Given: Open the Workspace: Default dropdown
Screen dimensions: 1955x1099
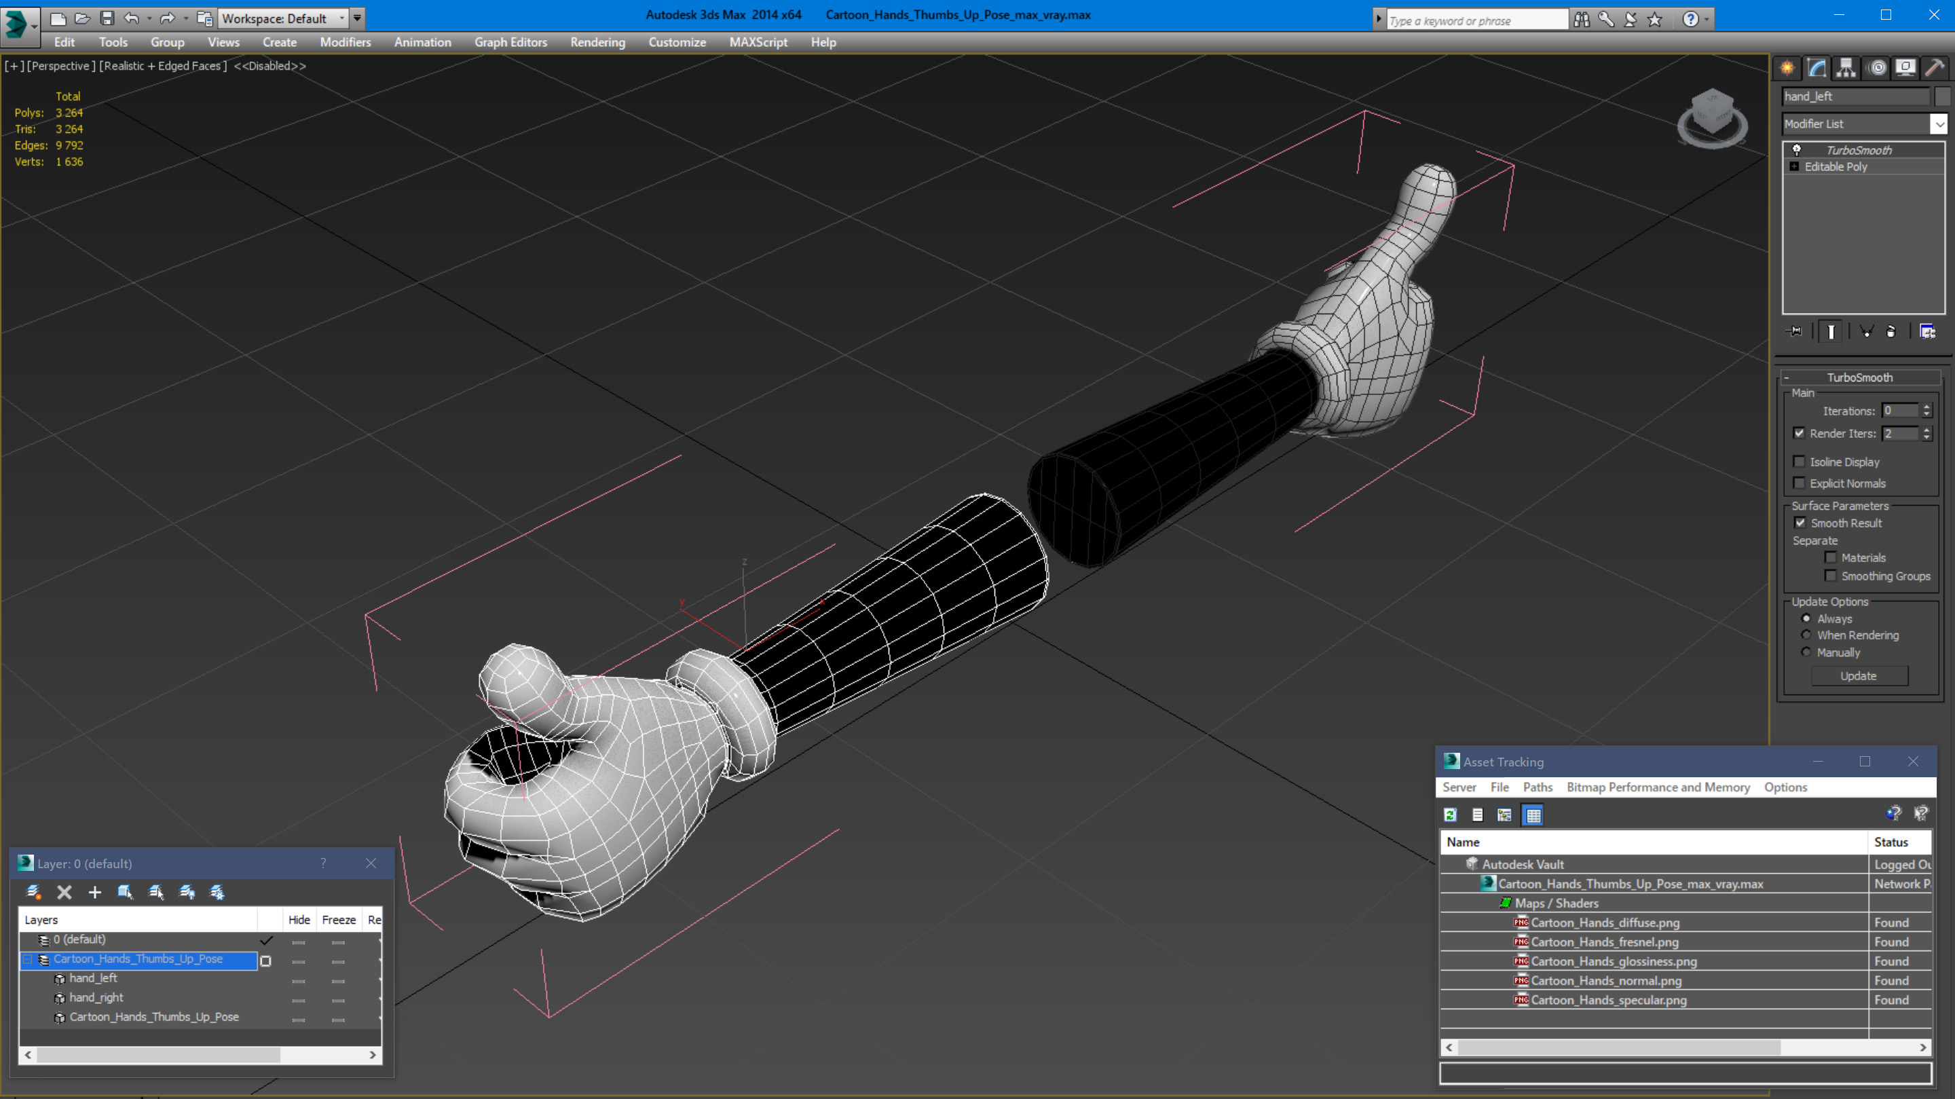Looking at the screenshot, I should (x=282, y=18).
